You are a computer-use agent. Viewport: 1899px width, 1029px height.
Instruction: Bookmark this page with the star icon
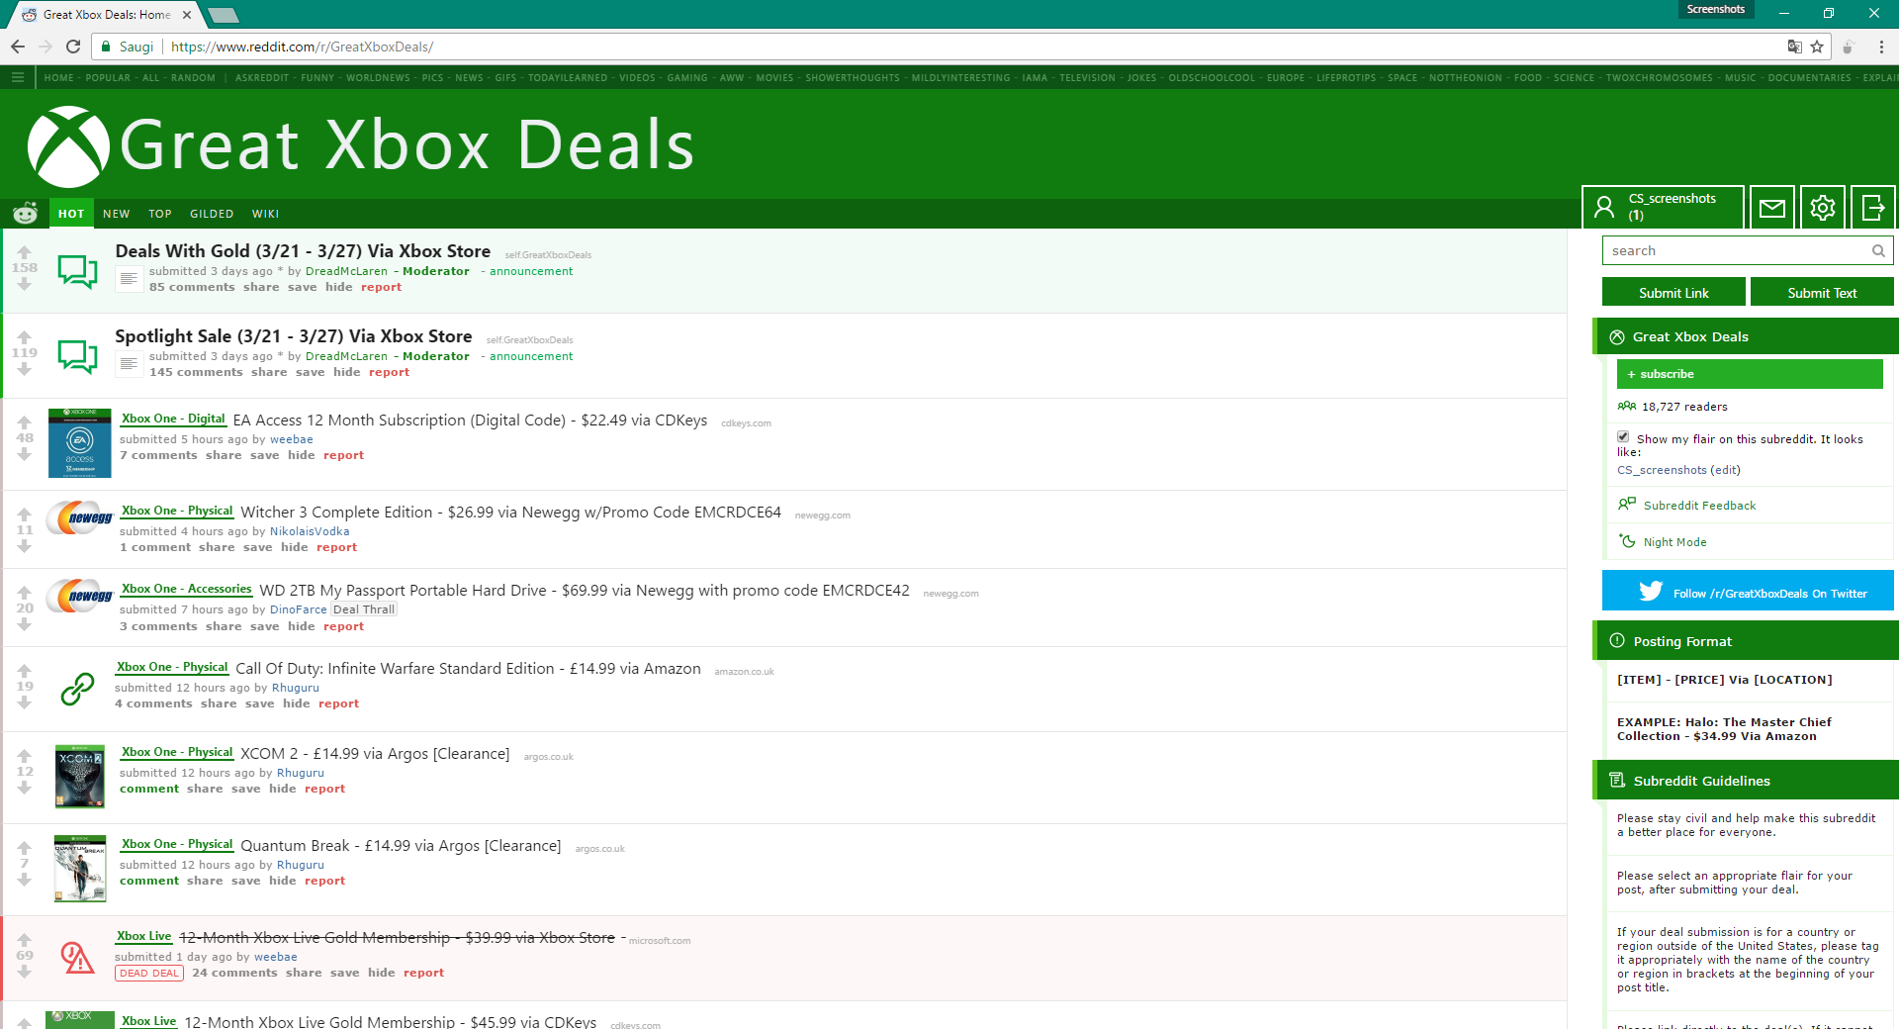coord(1817,47)
